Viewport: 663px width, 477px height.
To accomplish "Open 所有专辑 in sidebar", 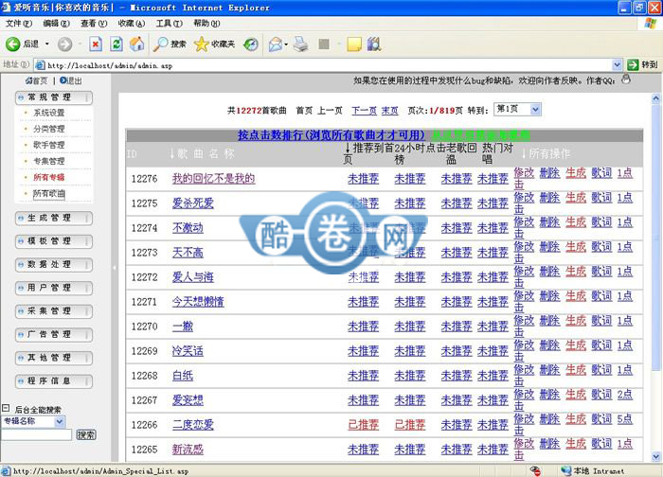I will 49,177.
